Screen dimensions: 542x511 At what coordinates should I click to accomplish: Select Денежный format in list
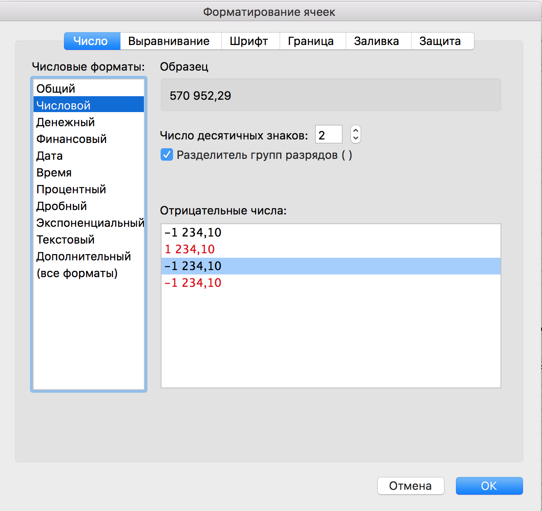(x=65, y=122)
